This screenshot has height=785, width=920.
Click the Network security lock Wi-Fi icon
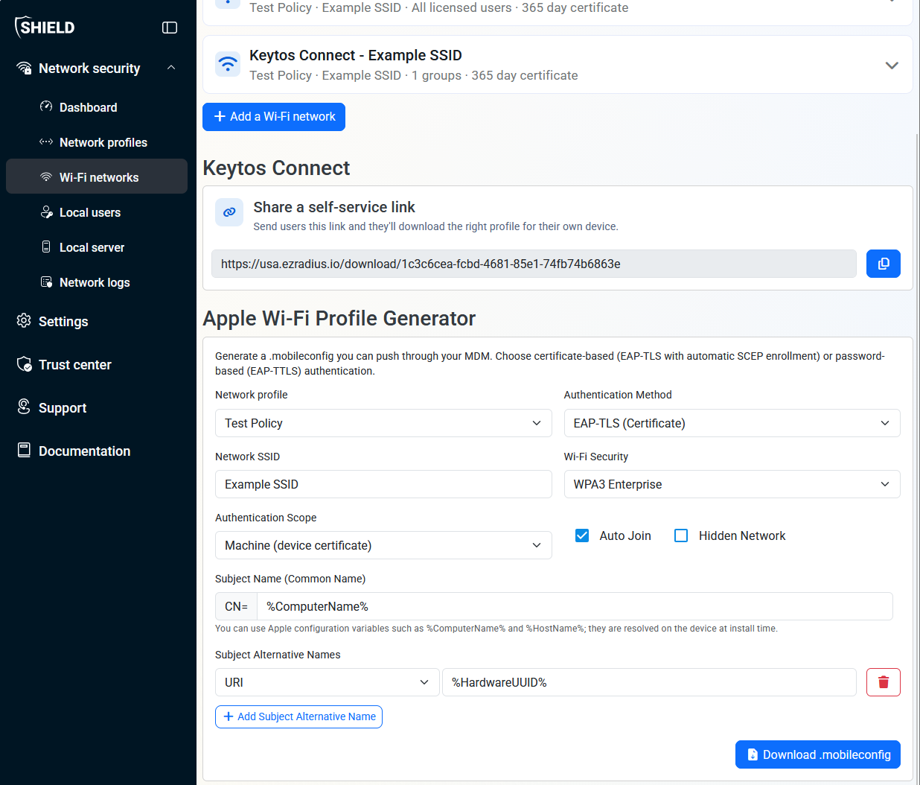(24, 69)
